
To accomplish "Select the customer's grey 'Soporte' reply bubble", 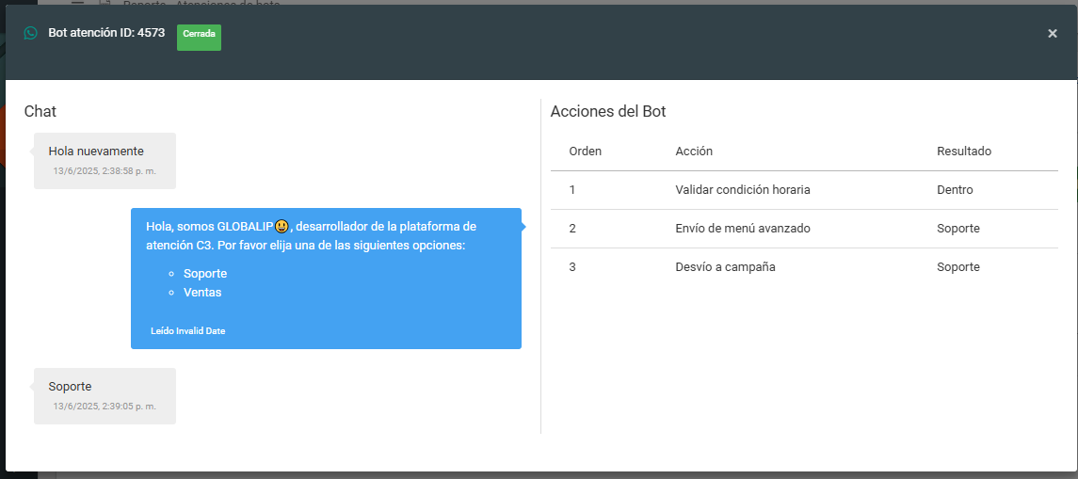I will coord(71,386).
